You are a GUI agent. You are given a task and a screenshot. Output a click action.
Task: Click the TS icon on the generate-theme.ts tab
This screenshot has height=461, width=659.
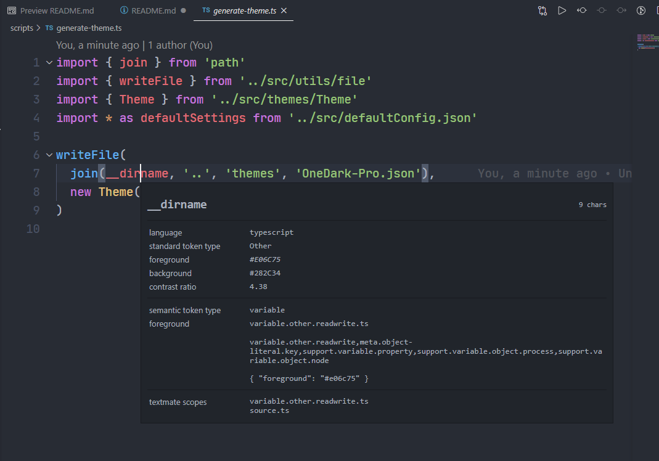(x=206, y=10)
